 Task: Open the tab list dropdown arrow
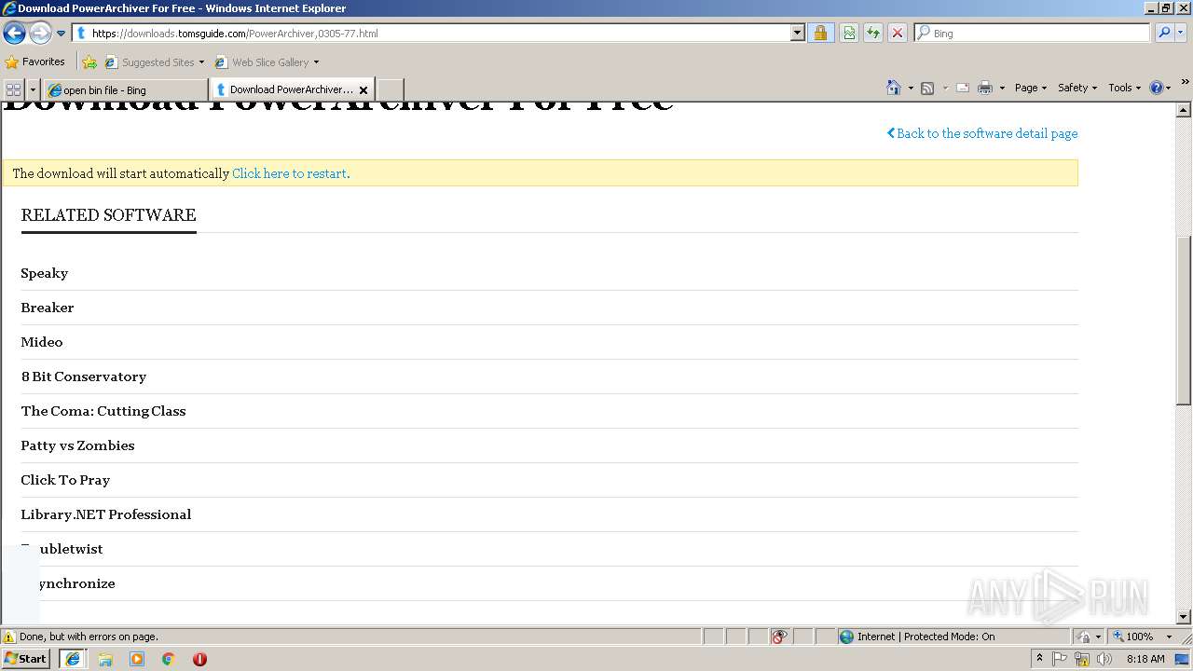pos(34,89)
